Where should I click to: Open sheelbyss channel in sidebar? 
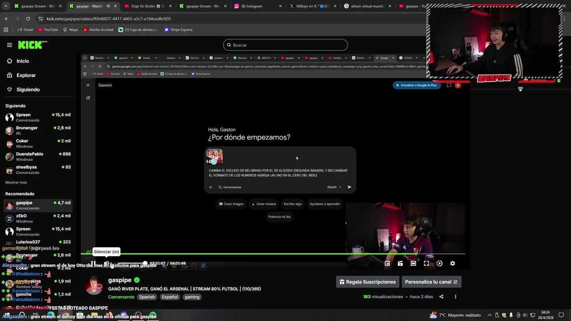click(x=38, y=169)
